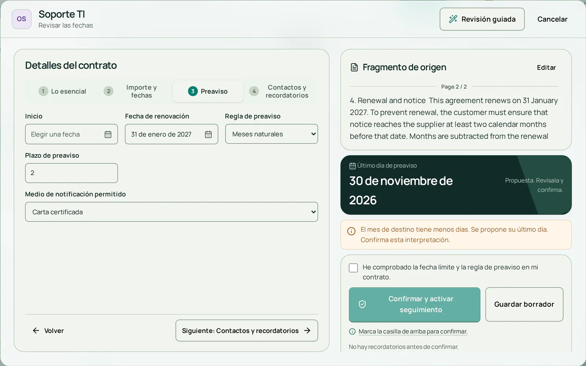Click Guardar borrador button
Screen dimensions: 586x366
tap(524, 304)
